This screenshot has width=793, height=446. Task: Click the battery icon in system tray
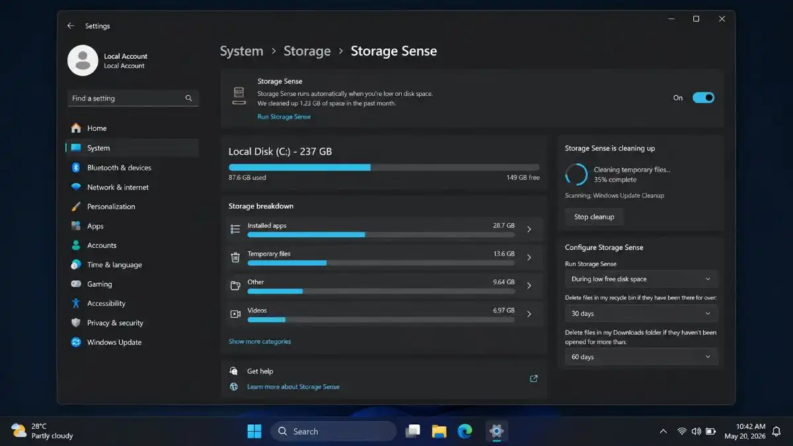coord(711,431)
